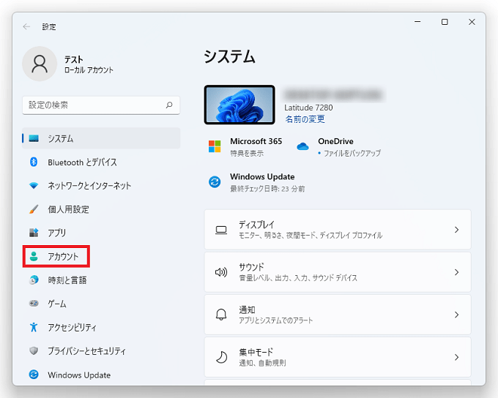
Task: Click the OneDrive cloud icon
Action: click(302, 146)
